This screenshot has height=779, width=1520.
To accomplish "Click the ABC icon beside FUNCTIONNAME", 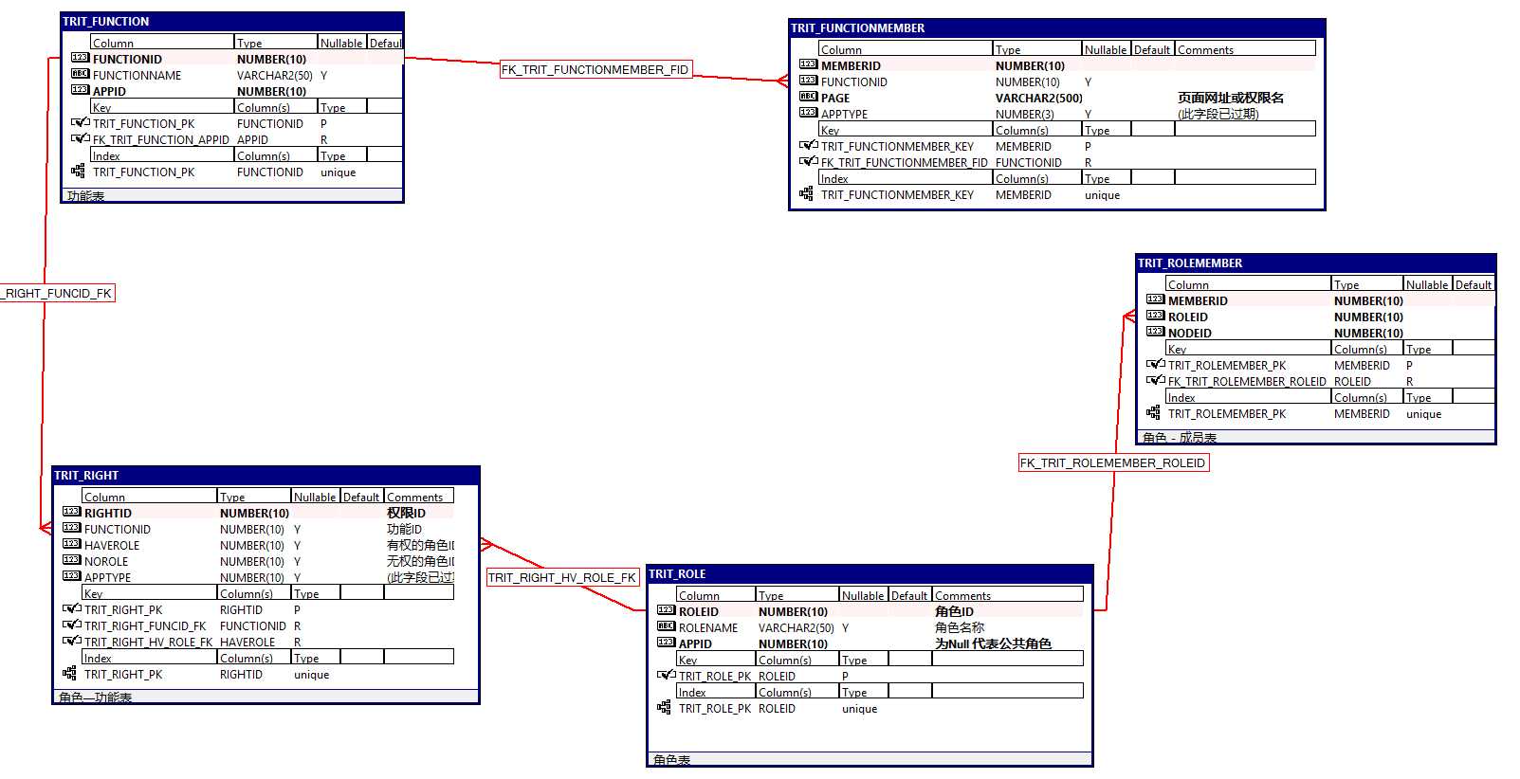I will point(81,74).
